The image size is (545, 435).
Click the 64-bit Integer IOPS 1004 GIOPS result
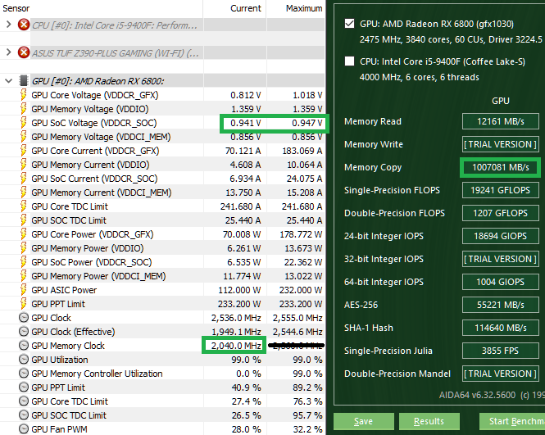coord(501,282)
